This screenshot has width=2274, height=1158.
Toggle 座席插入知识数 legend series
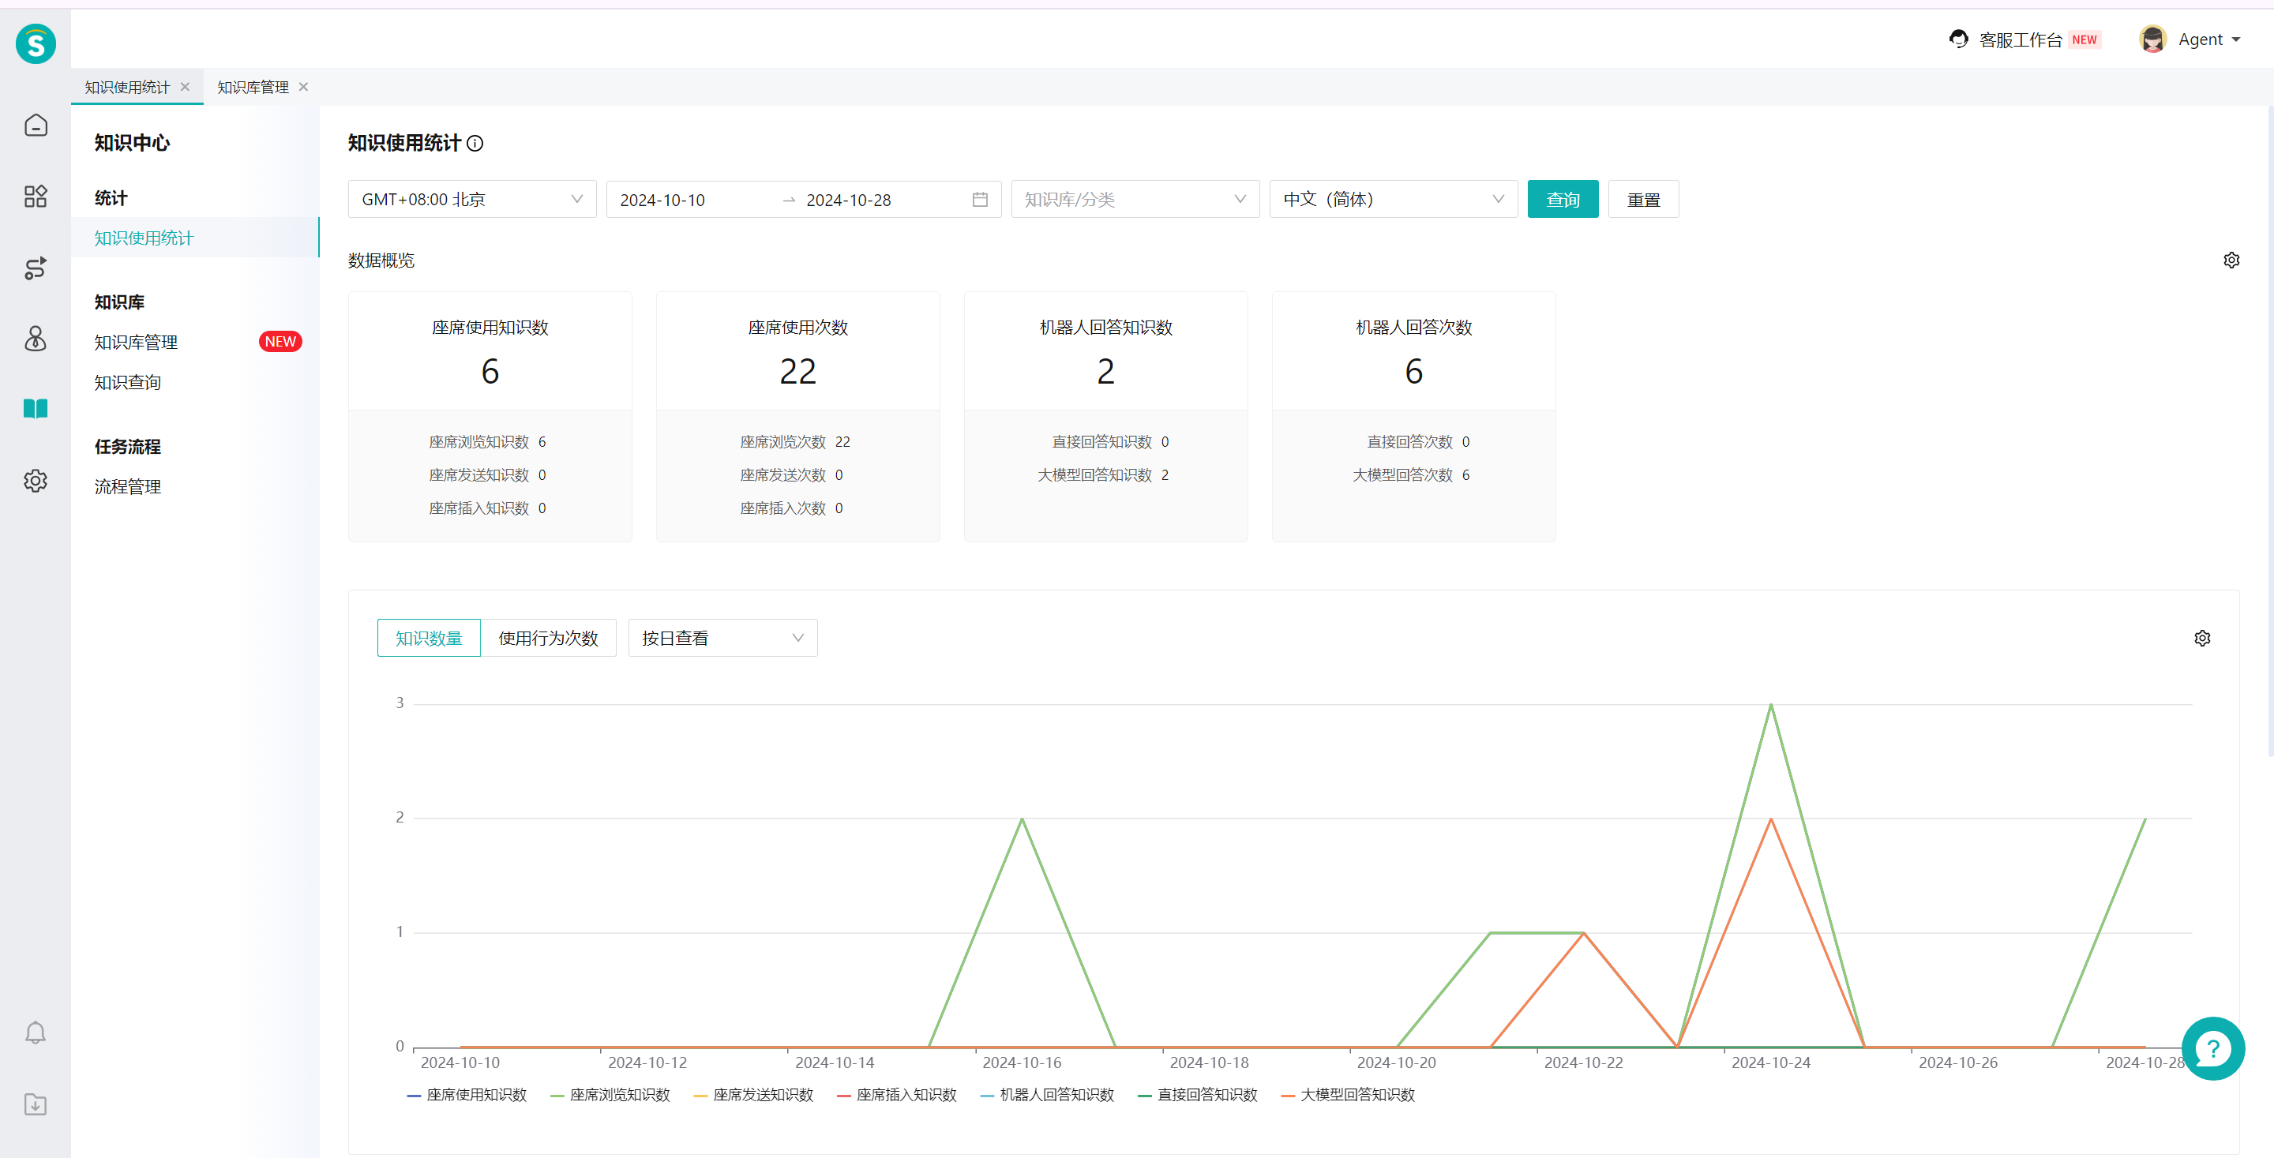[x=896, y=1094]
